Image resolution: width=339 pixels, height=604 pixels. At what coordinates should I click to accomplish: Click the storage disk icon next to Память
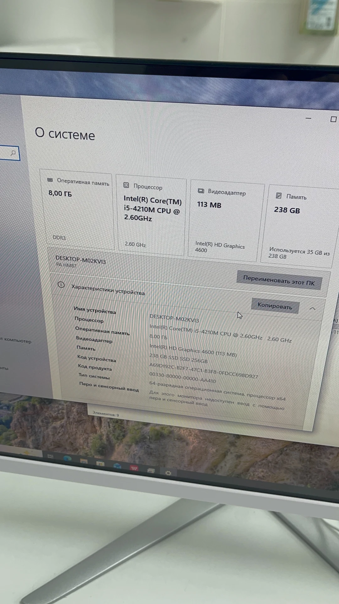(x=278, y=196)
